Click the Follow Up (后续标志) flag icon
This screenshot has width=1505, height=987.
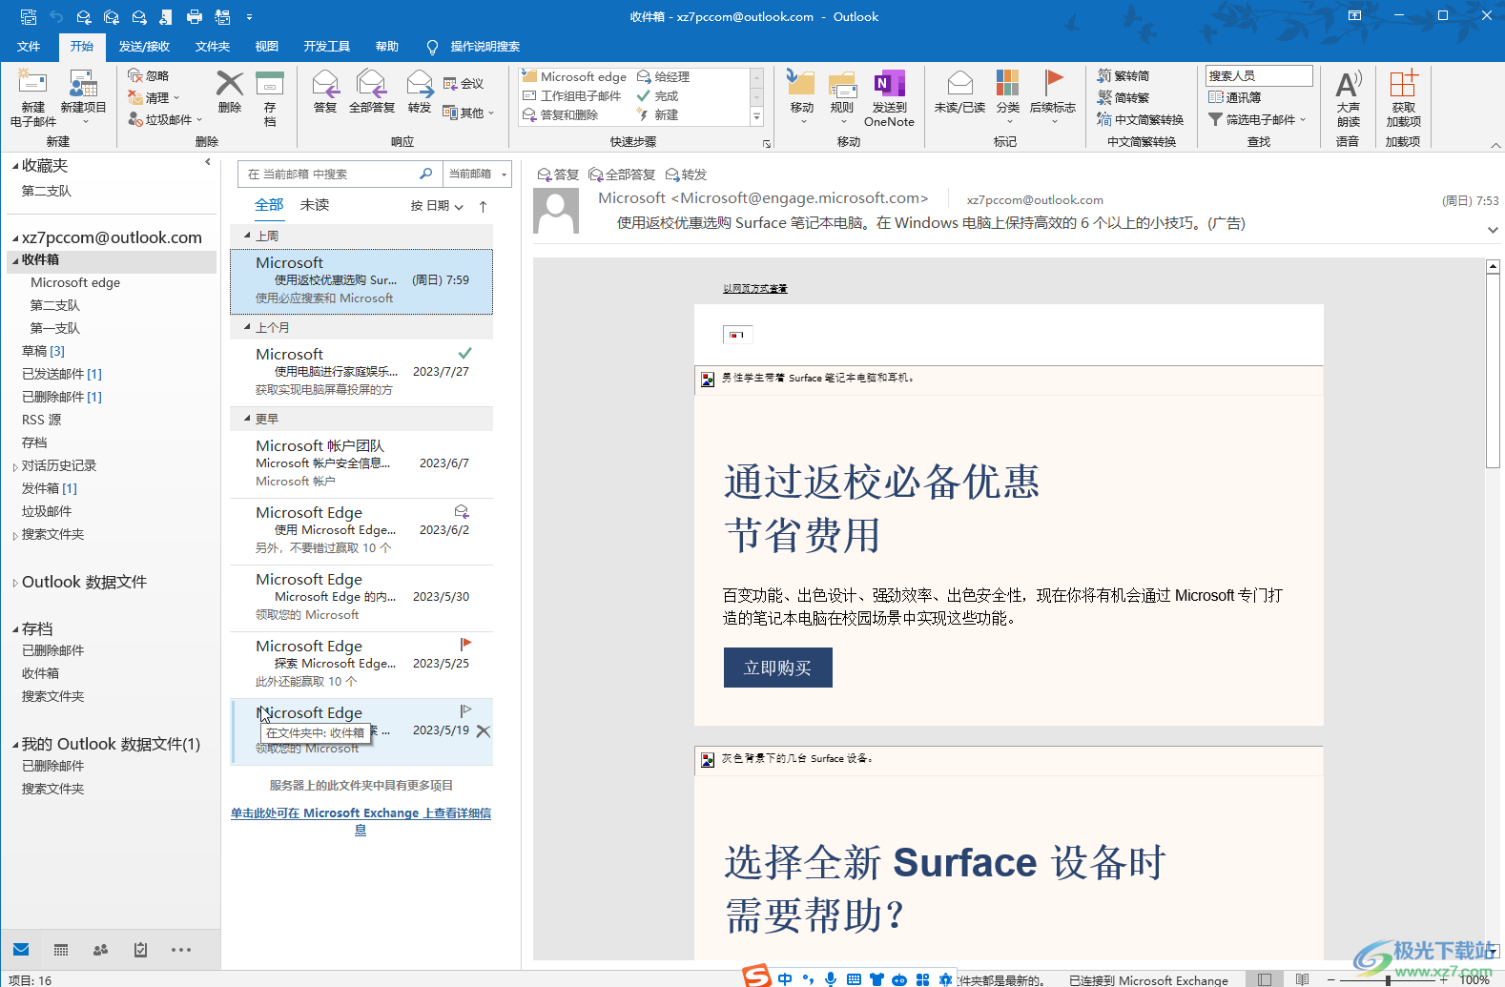click(x=1053, y=83)
